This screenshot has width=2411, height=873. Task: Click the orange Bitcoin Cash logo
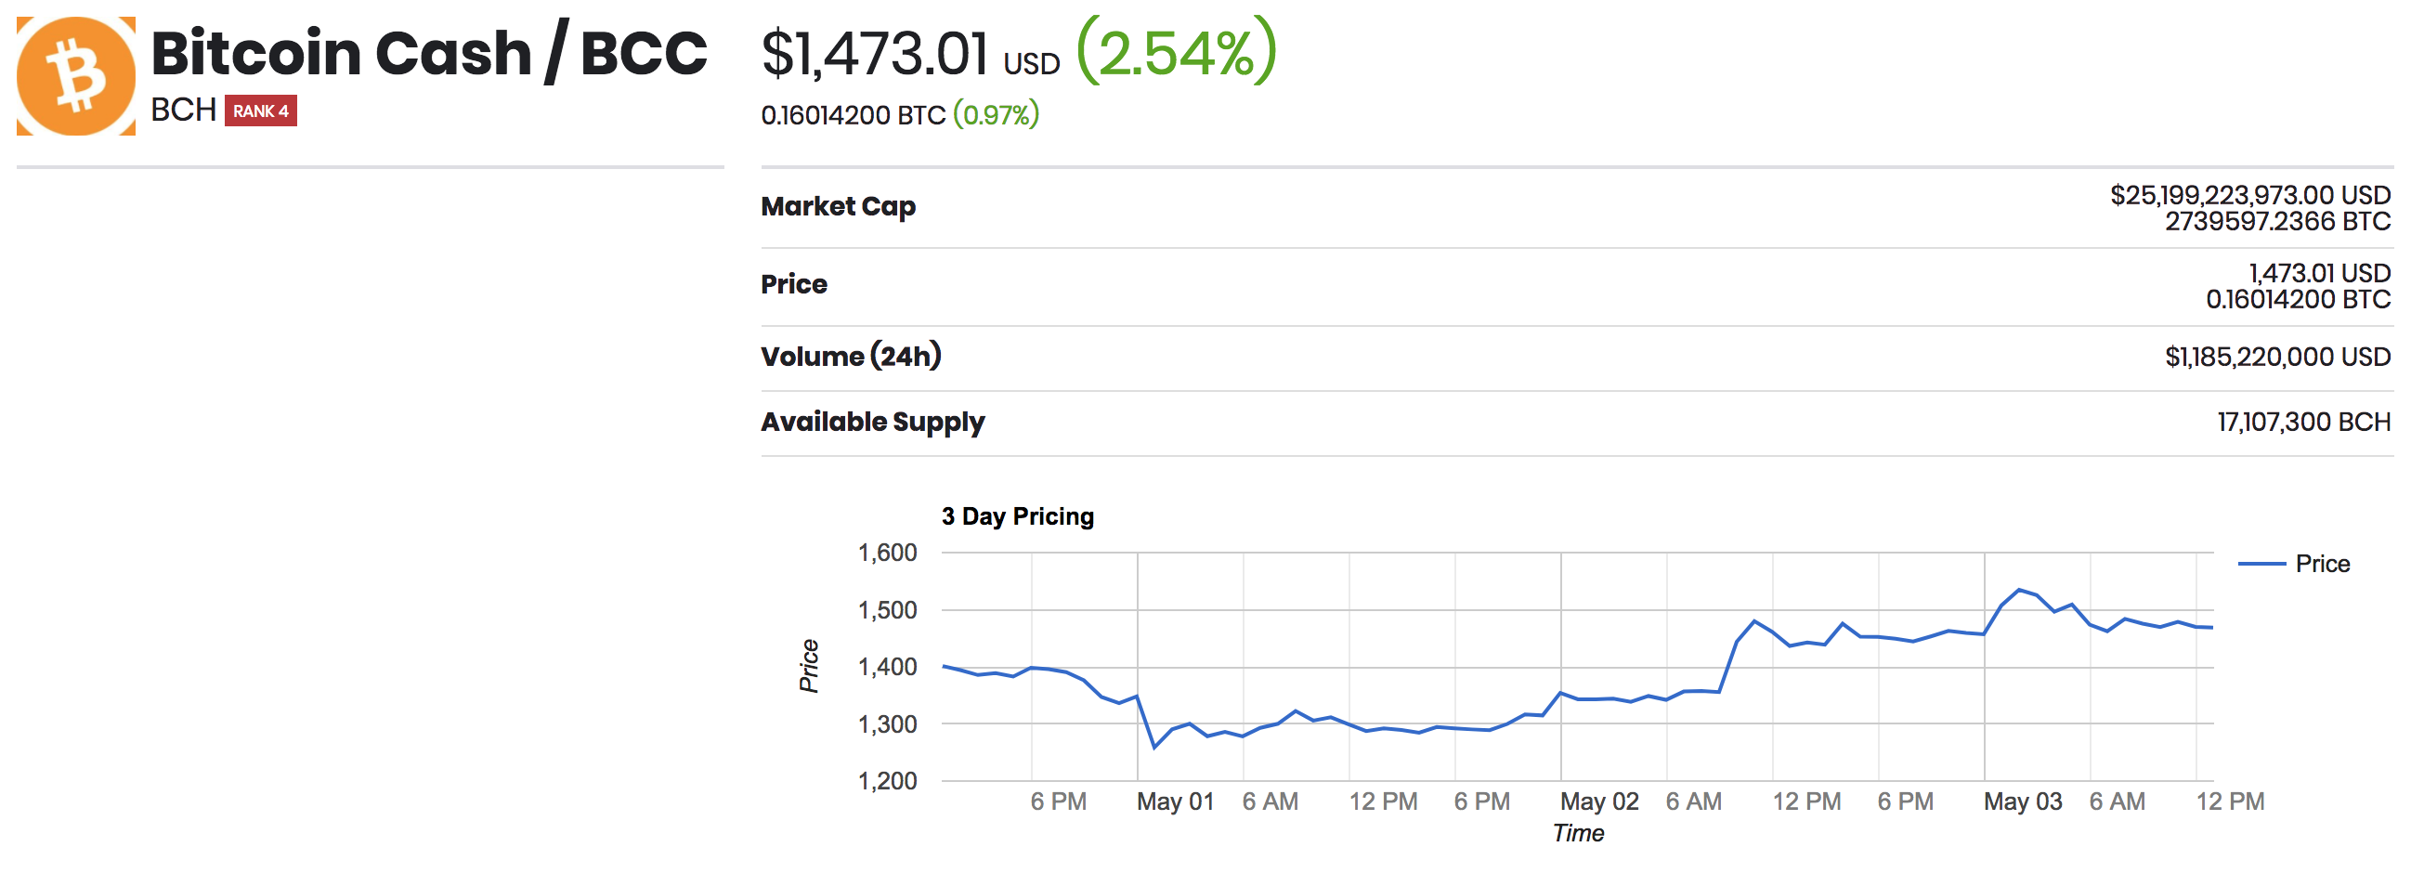point(76,76)
